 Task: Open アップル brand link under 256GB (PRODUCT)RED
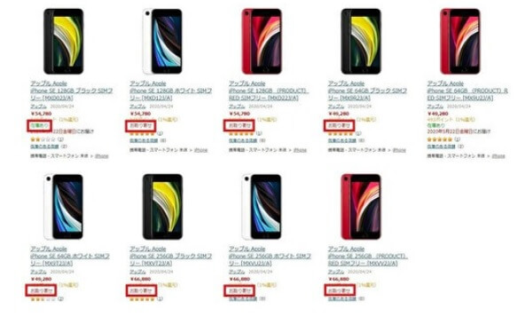(x=336, y=272)
